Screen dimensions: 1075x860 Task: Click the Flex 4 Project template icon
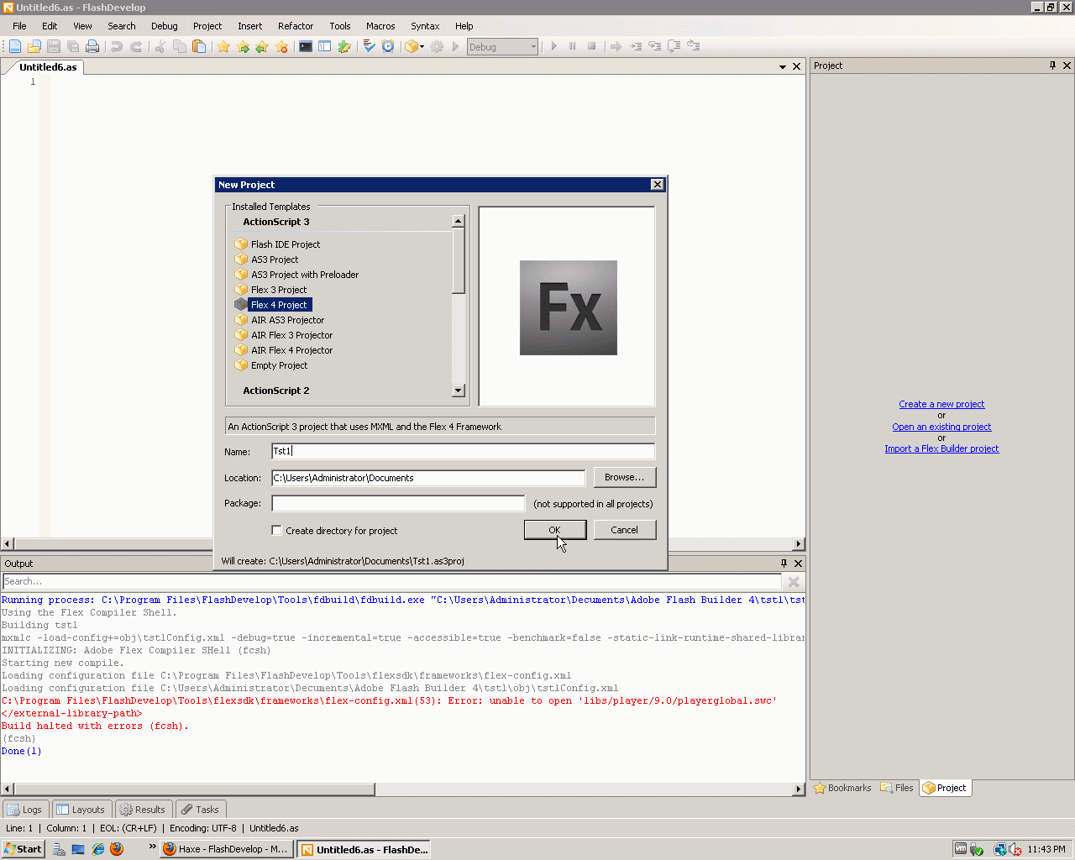(x=241, y=305)
